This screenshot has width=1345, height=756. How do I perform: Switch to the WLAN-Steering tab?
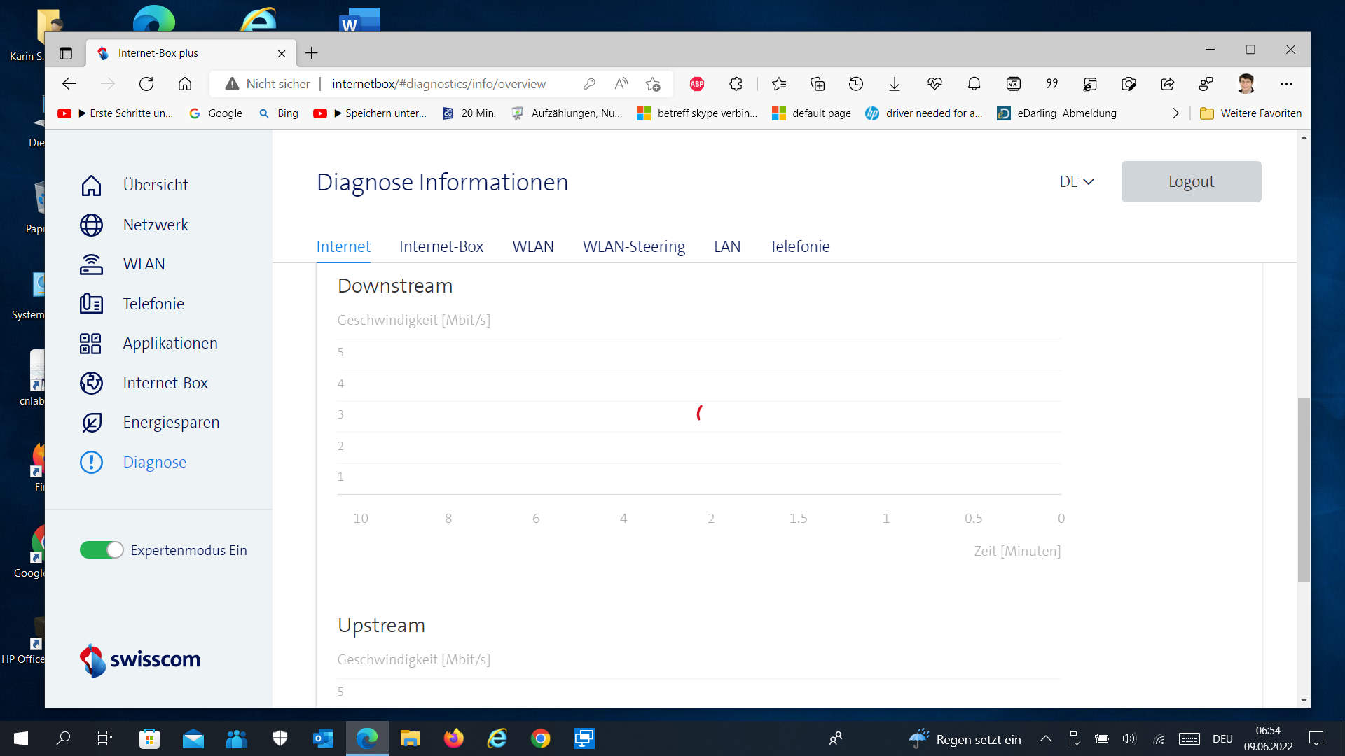634,246
